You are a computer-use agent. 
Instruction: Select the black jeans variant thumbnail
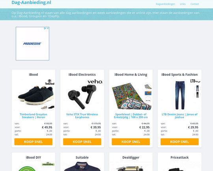pyautogui.click(x=197, y=95)
